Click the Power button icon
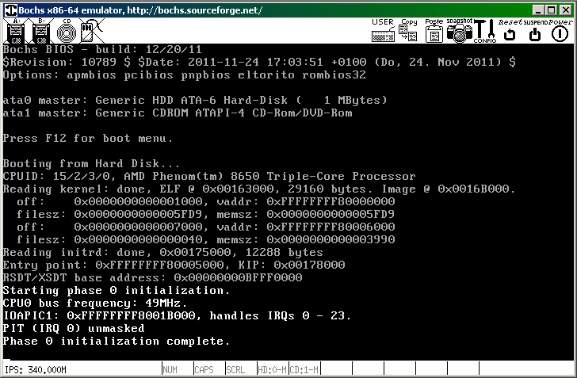Image resolution: width=577 pixels, height=378 pixels. tap(560, 30)
